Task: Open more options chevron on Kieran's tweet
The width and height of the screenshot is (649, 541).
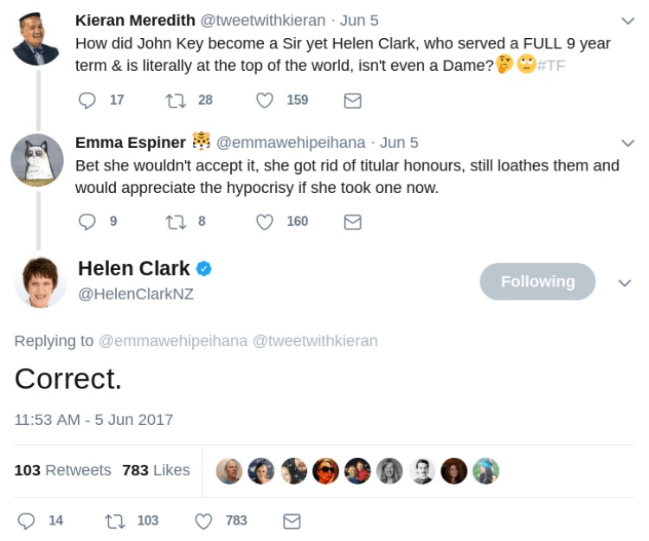Action: click(x=628, y=20)
